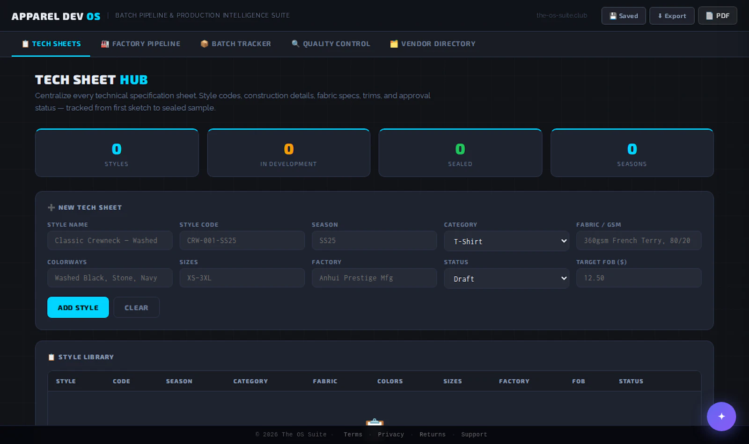Viewport: 749px width, 444px height.
Task: Click the plus icon beside New Tech Sheet
Action: coord(51,208)
